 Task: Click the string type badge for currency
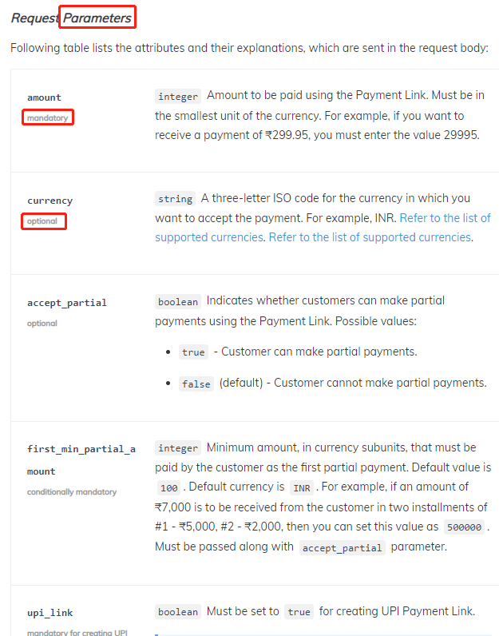pyautogui.click(x=175, y=199)
